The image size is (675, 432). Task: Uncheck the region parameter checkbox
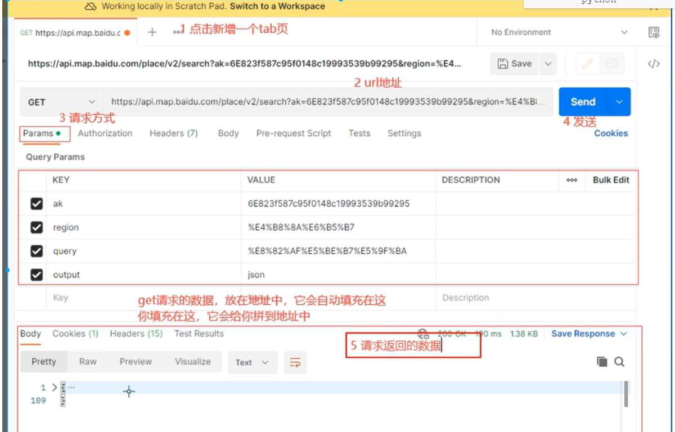click(x=37, y=227)
